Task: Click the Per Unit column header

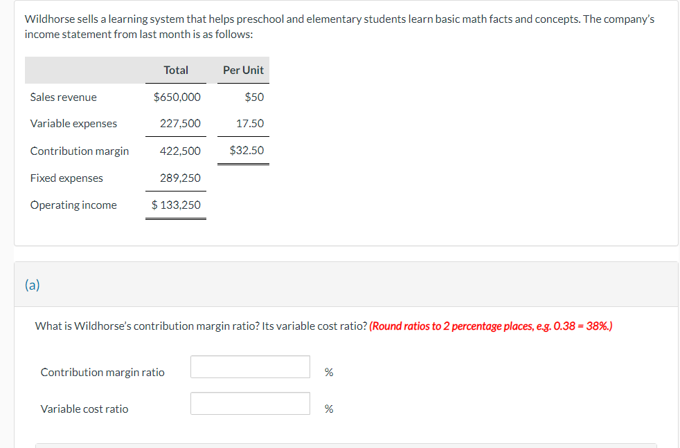Action: coord(243,70)
